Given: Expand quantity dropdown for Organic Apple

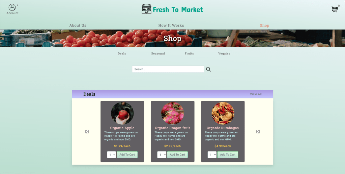Looking at the screenshot, I should tap(112, 155).
